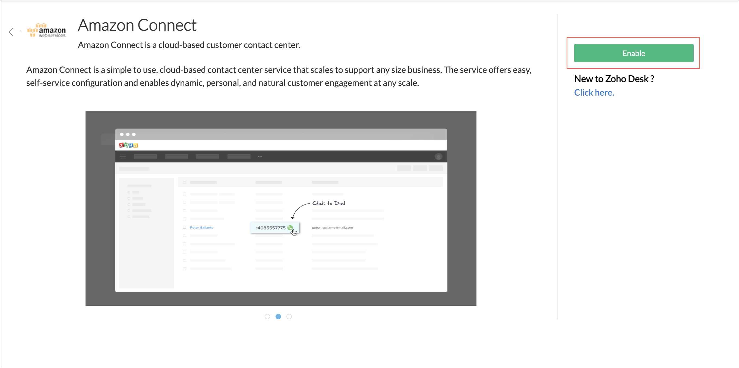Click the green phone call icon
The height and width of the screenshot is (368, 739).
(290, 227)
